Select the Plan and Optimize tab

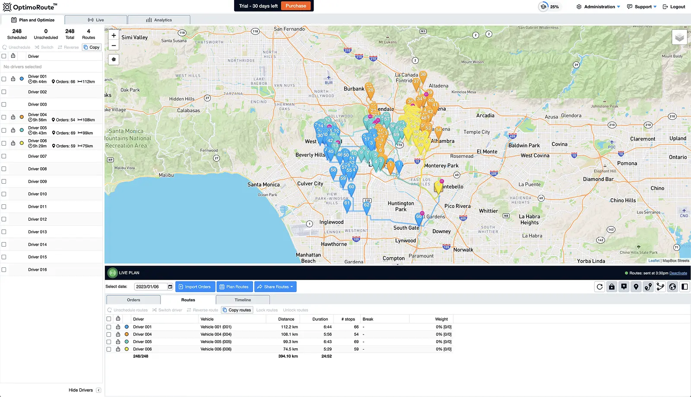click(33, 20)
